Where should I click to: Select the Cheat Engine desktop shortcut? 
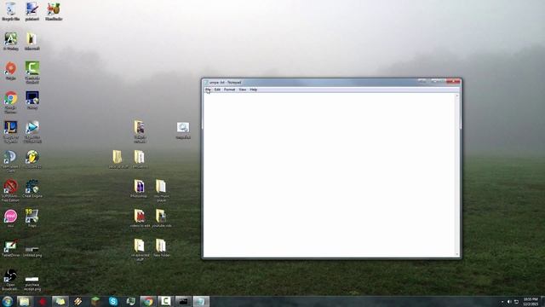coord(32,188)
